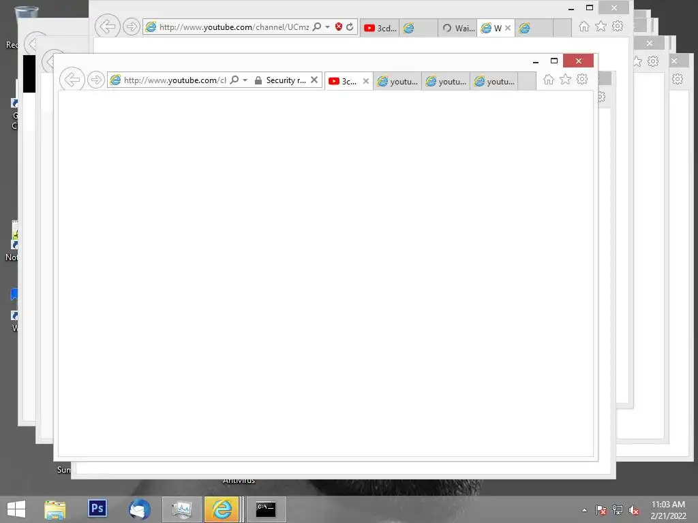
Task: Open the Command Prompt taskbar icon
Action: point(266,509)
